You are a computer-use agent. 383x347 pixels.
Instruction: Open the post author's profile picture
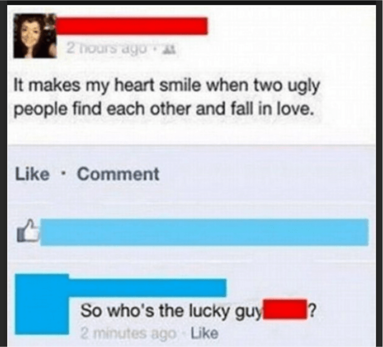35,36
